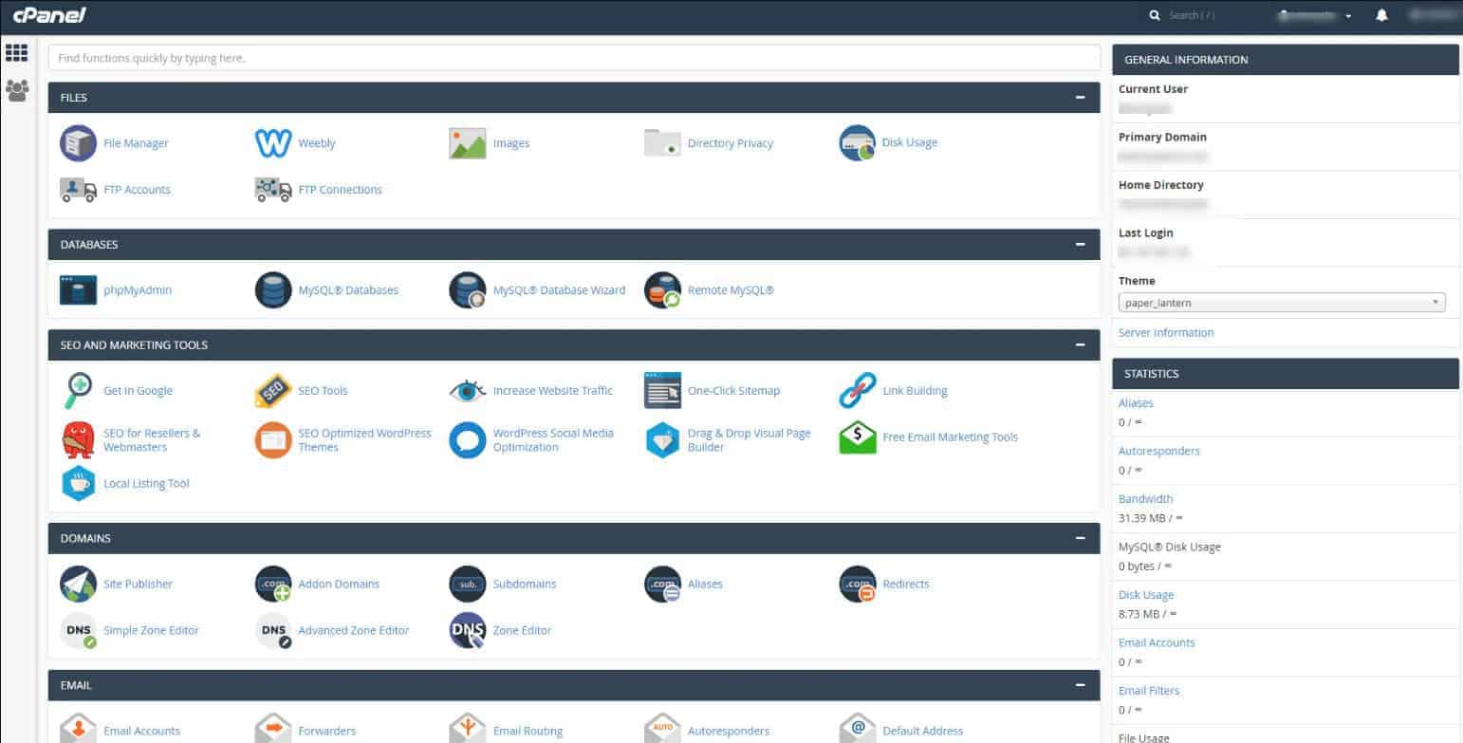Open User Manager people icon in sidebar
This screenshot has width=1463, height=743.
tap(16, 90)
